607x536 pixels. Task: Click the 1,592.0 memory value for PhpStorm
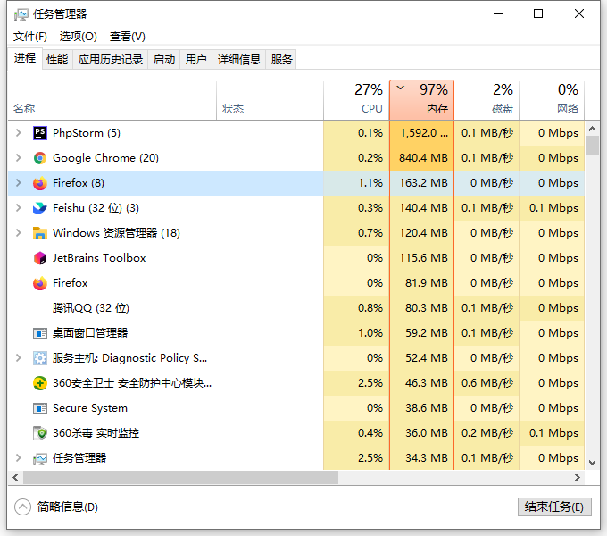click(424, 133)
